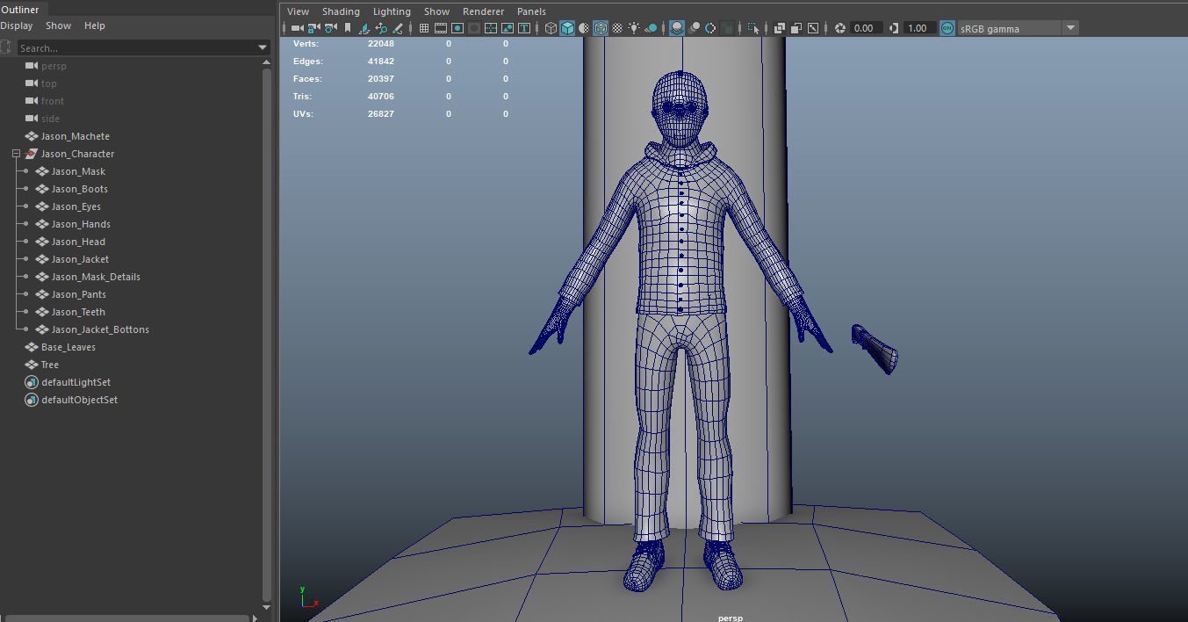Toggle the Wireframe on Shaded icon

(x=601, y=28)
